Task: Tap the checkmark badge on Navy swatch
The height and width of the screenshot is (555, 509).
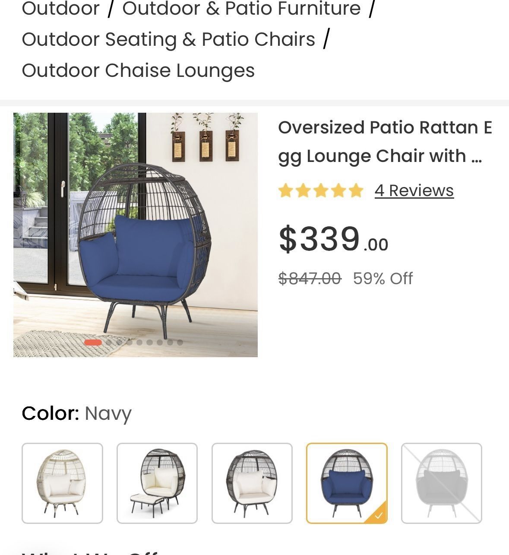Action: (379, 515)
